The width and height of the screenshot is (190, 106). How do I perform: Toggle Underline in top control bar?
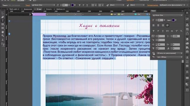pyautogui.click(x=87, y=5)
